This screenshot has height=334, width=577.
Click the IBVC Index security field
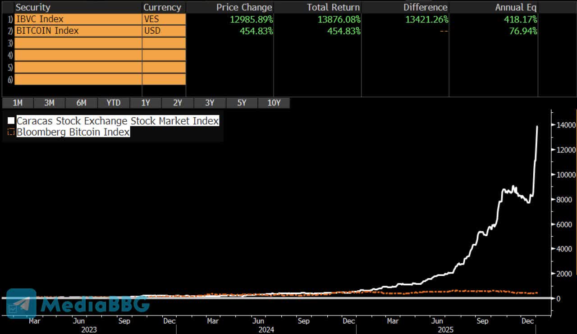click(x=78, y=19)
